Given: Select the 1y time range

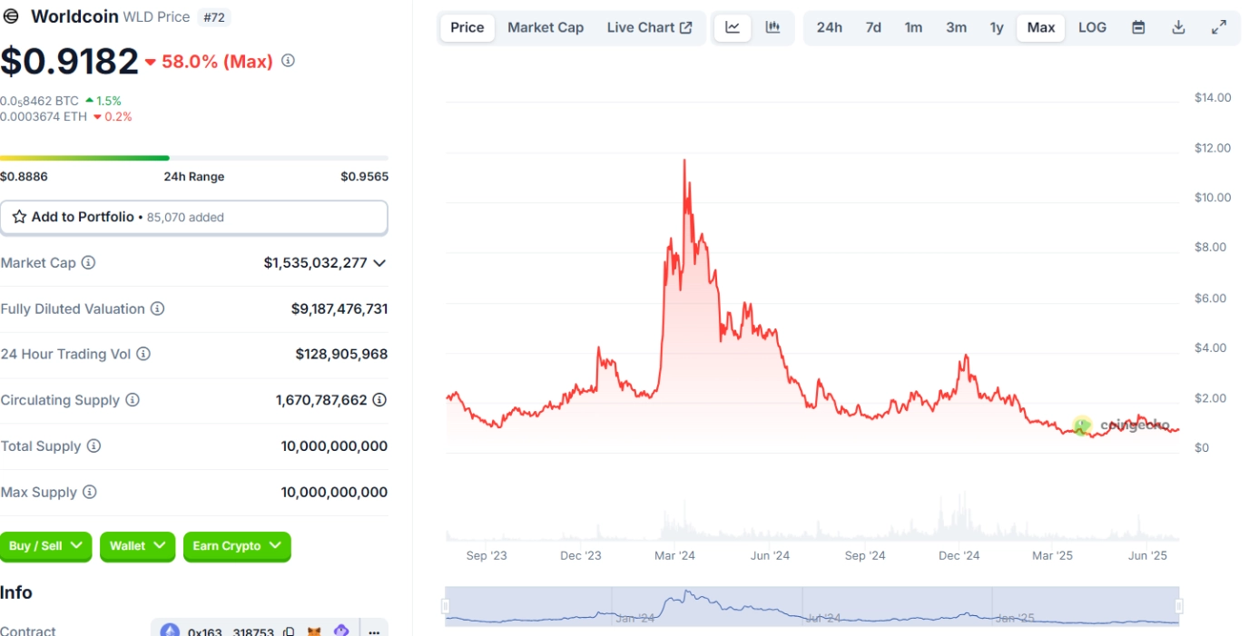Looking at the screenshot, I should [997, 27].
